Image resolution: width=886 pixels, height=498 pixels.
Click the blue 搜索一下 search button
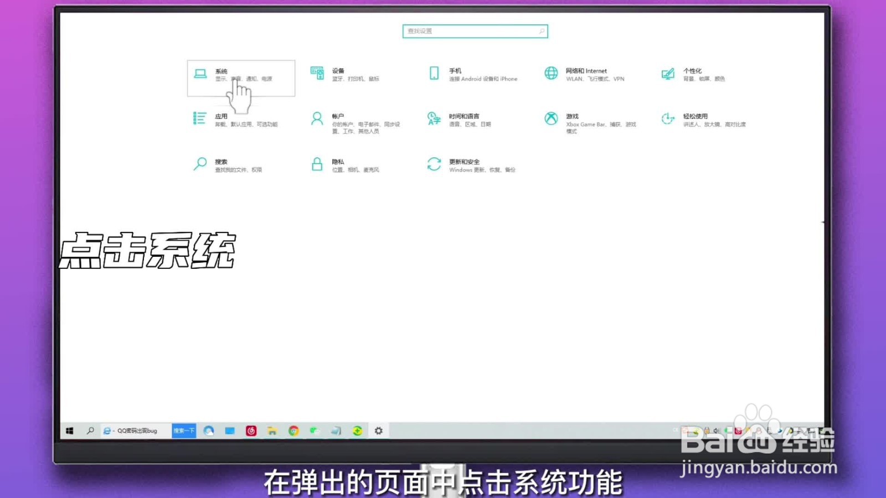184,430
